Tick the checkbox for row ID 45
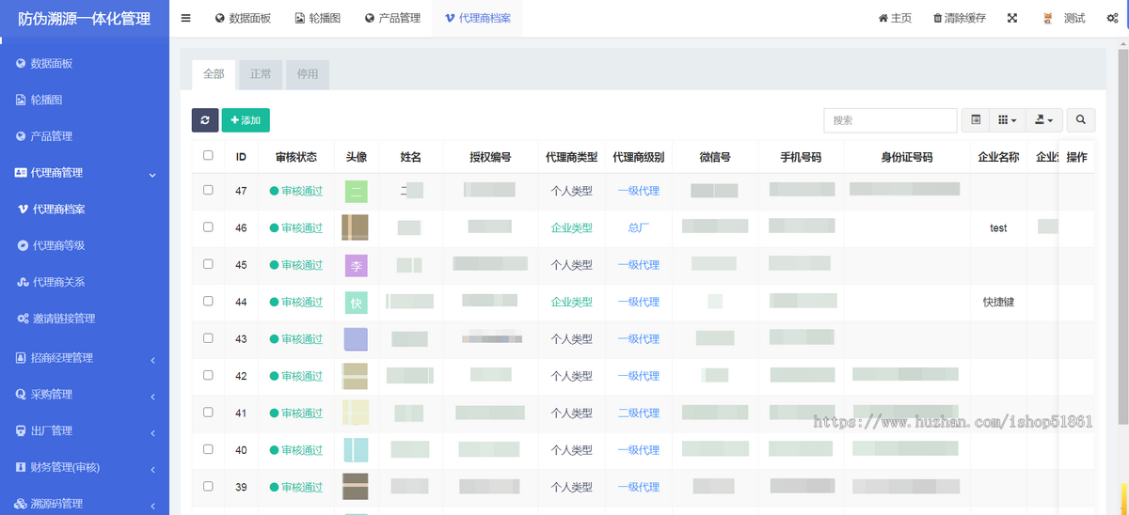 click(x=208, y=264)
